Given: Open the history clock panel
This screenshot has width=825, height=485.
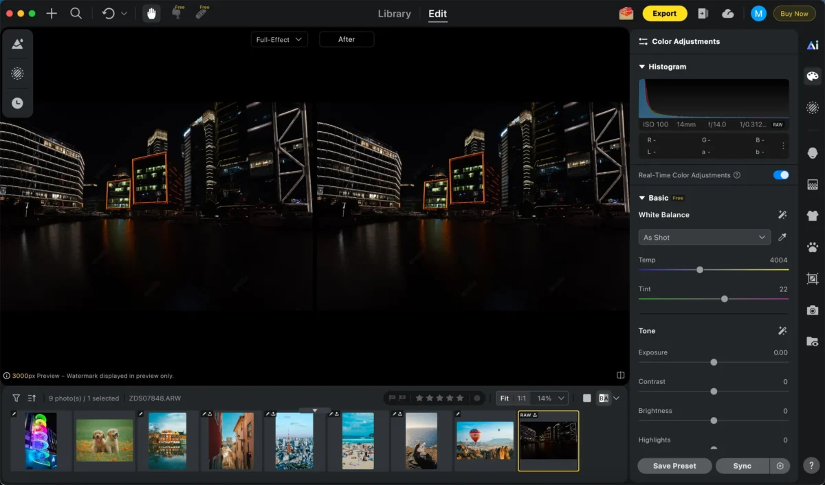Looking at the screenshot, I should coord(17,103).
